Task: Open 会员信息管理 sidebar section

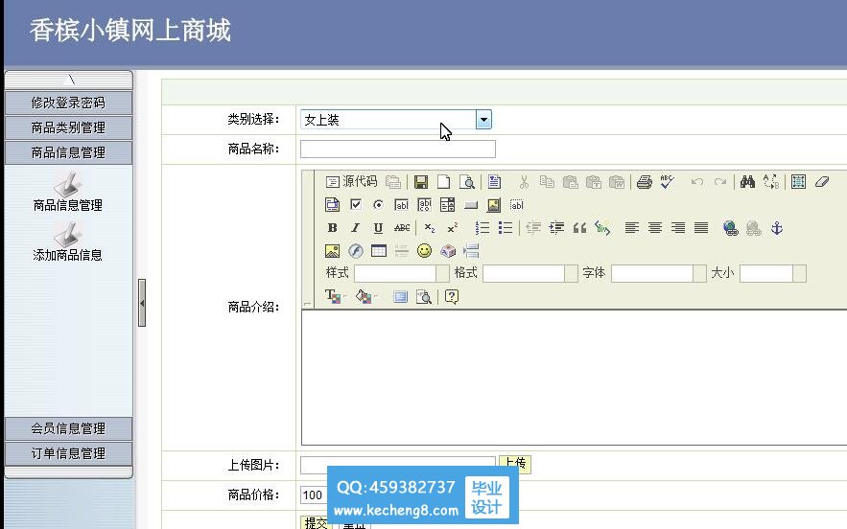Action: tap(68, 428)
